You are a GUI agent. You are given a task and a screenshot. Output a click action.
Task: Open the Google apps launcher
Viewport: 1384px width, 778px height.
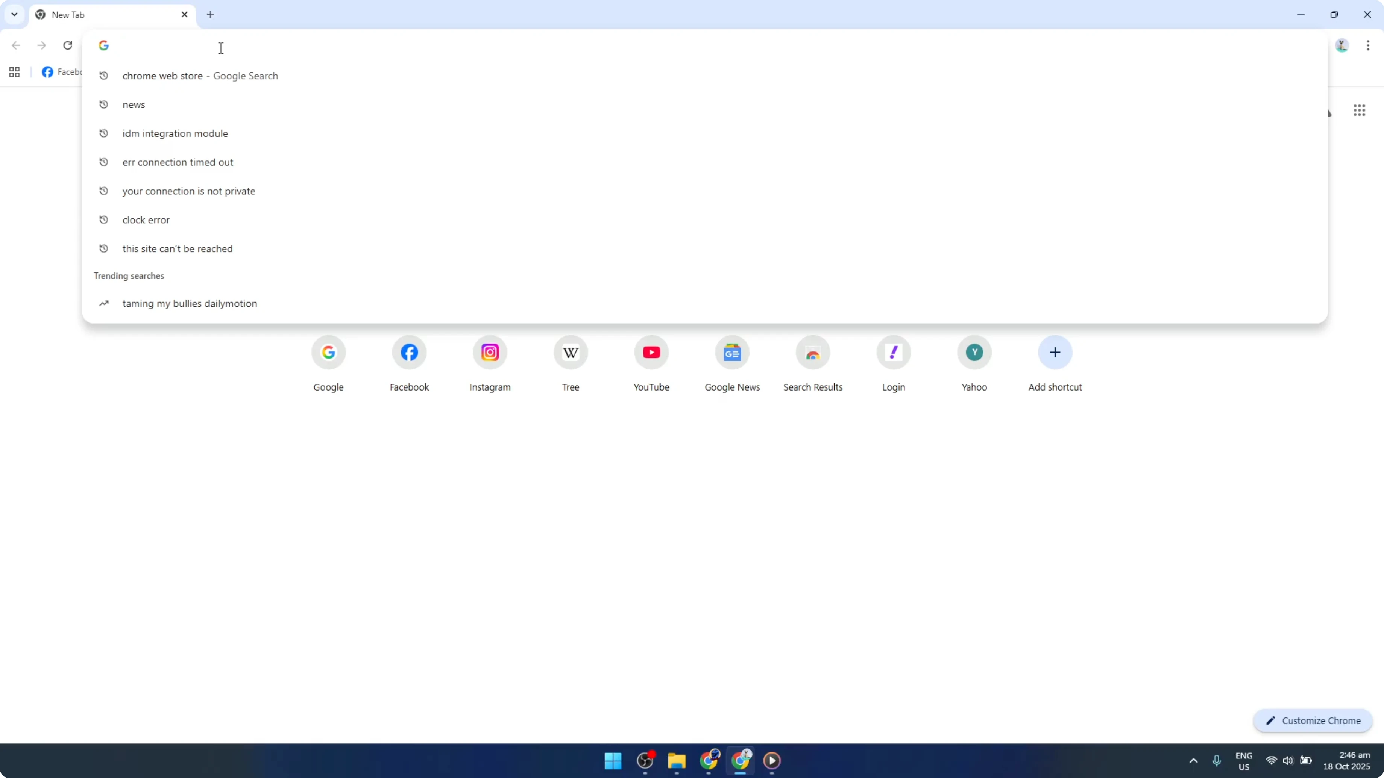pos(1359,110)
